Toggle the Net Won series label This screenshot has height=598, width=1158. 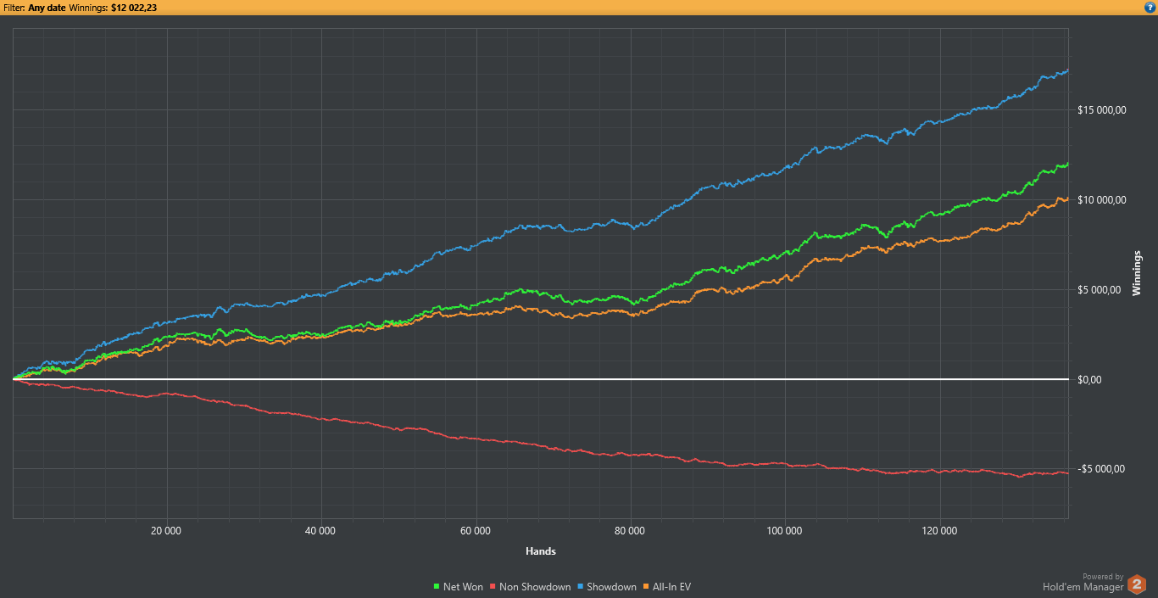coord(463,587)
